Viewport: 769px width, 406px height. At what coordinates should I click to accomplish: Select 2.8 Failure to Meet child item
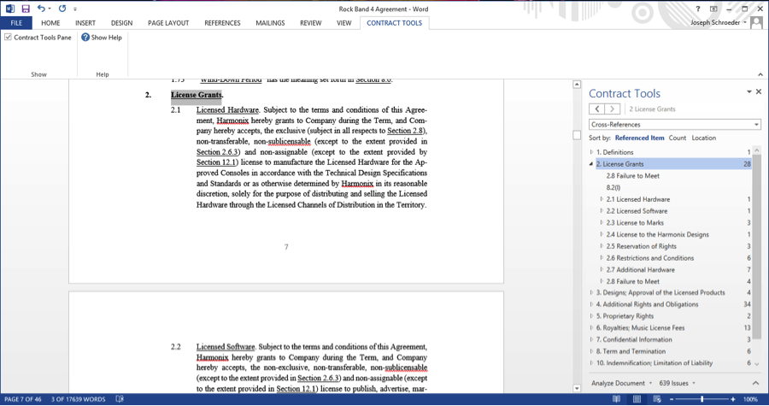point(632,175)
